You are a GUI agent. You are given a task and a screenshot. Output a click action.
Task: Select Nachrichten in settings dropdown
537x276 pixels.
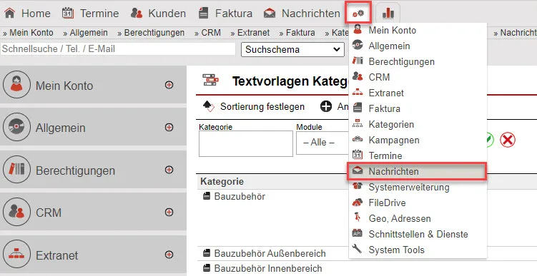point(417,171)
